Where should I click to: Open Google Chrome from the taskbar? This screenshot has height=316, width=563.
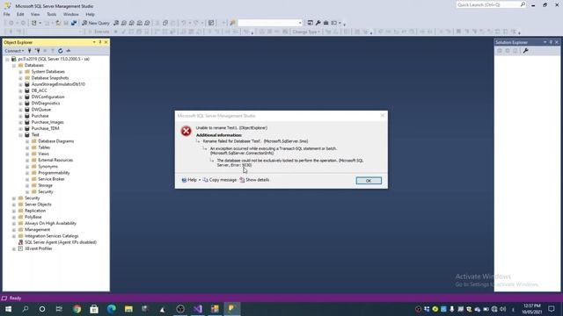pyautogui.click(x=77, y=309)
